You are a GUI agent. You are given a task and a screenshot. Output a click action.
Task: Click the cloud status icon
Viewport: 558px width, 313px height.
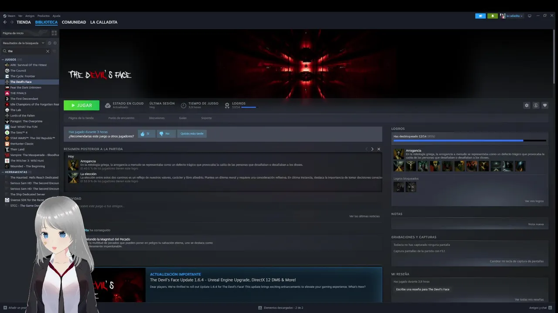tap(108, 105)
